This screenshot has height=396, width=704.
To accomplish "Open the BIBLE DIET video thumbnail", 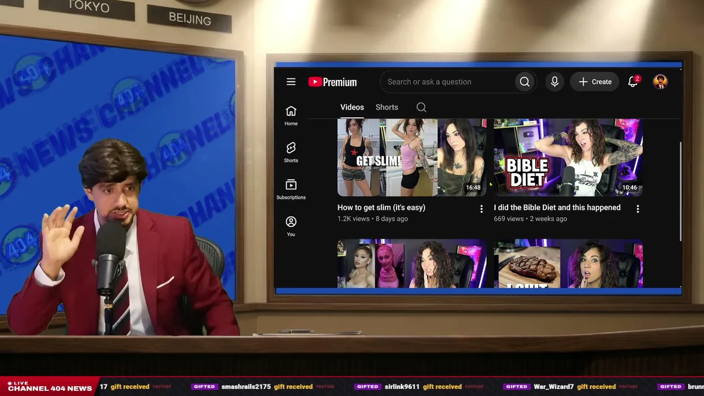I will pyautogui.click(x=568, y=157).
